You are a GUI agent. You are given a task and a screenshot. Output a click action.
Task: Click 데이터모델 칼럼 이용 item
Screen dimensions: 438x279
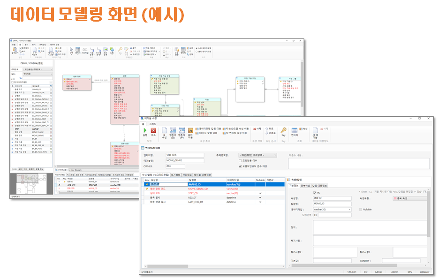click(x=208, y=129)
